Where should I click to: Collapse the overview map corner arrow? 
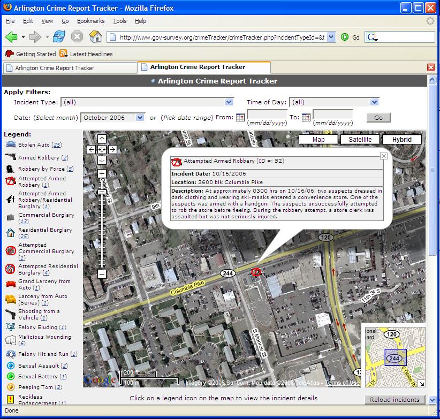coord(421,383)
